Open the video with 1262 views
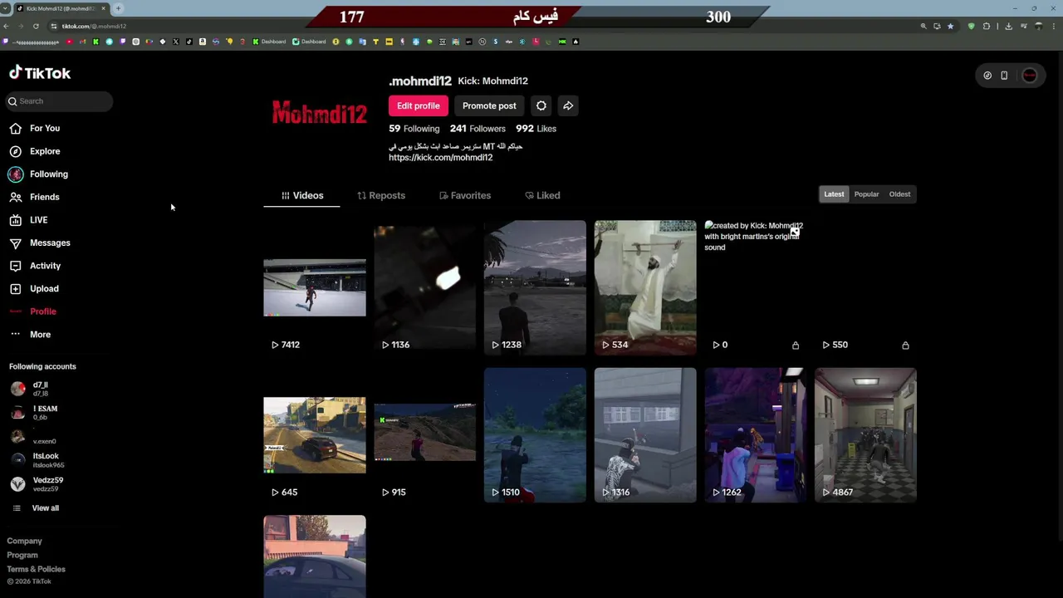Viewport: 1063px width, 598px height. click(756, 435)
